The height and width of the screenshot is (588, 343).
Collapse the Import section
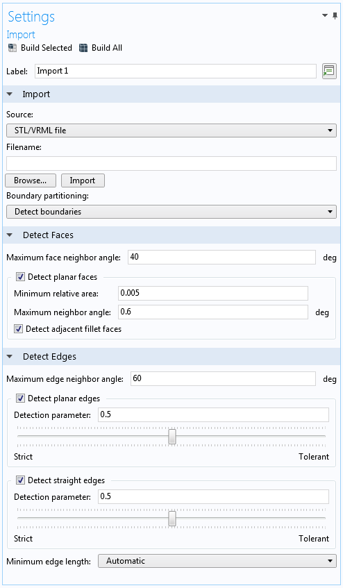(10, 94)
